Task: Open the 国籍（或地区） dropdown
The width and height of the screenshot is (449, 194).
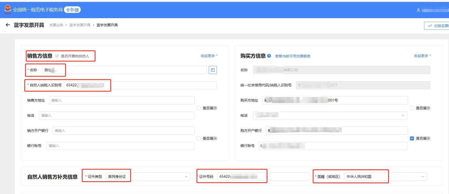Action: (385, 177)
